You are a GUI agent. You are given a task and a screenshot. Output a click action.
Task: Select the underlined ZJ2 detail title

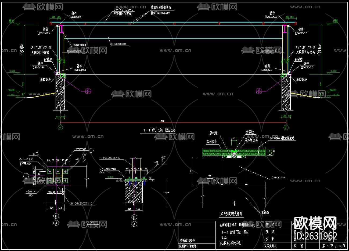coord(92,222)
